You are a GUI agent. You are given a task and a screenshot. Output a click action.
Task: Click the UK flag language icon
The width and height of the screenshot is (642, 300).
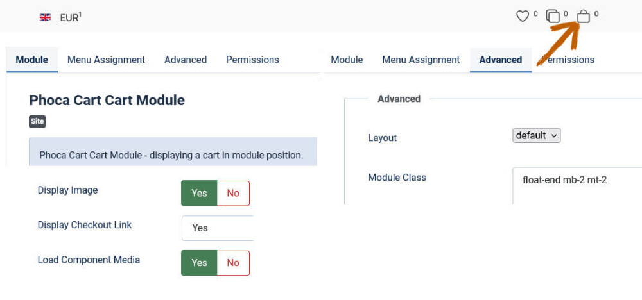coord(45,17)
